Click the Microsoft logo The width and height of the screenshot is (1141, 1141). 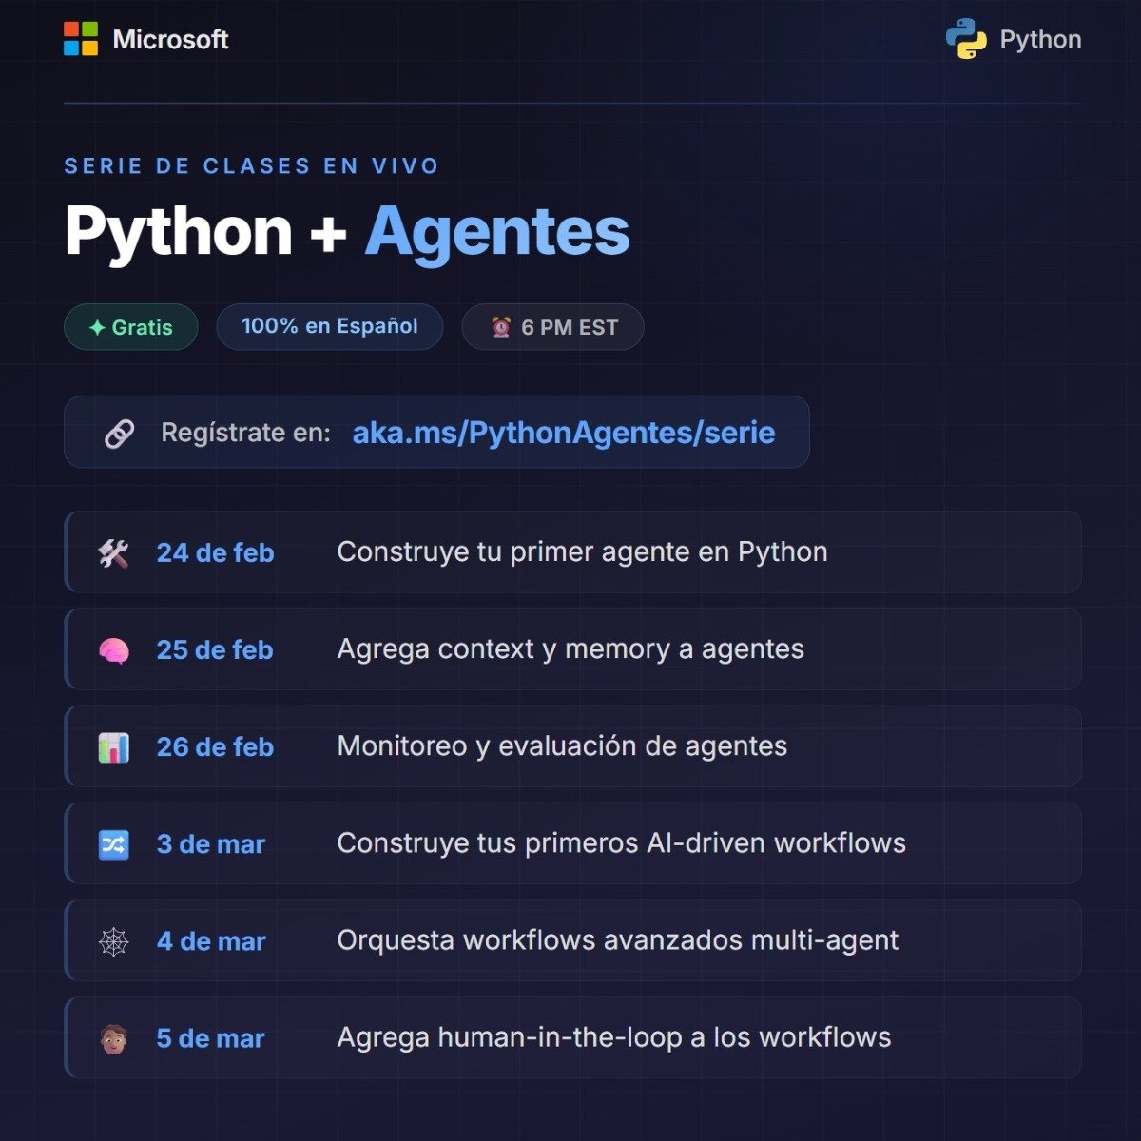[78, 38]
